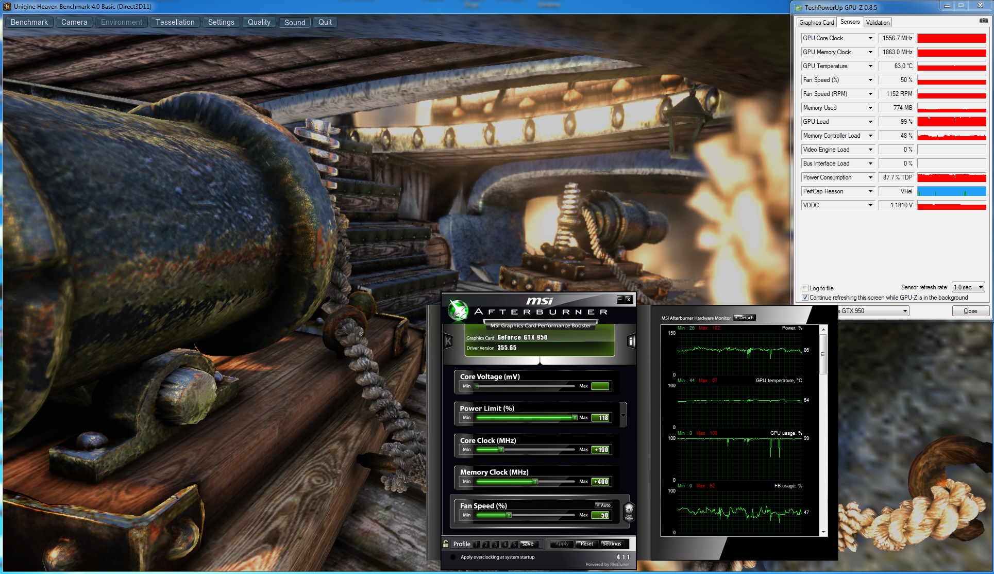Open the Afterburner Kombustor 'K' side button
Image resolution: width=994 pixels, height=574 pixels.
click(448, 341)
